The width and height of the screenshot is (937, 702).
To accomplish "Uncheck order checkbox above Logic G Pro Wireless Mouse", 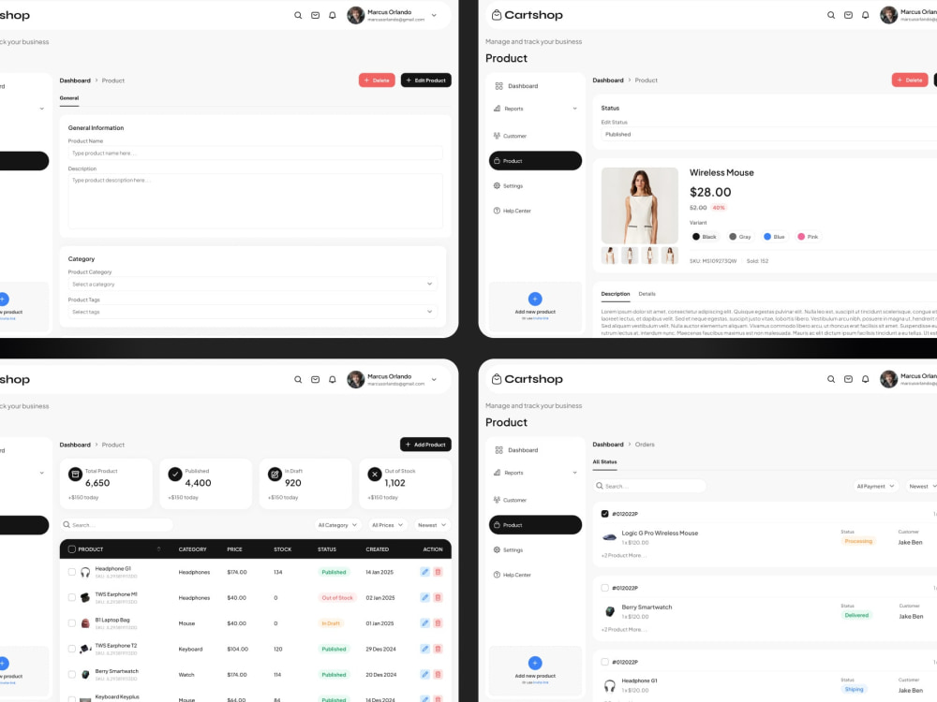I will 604,514.
